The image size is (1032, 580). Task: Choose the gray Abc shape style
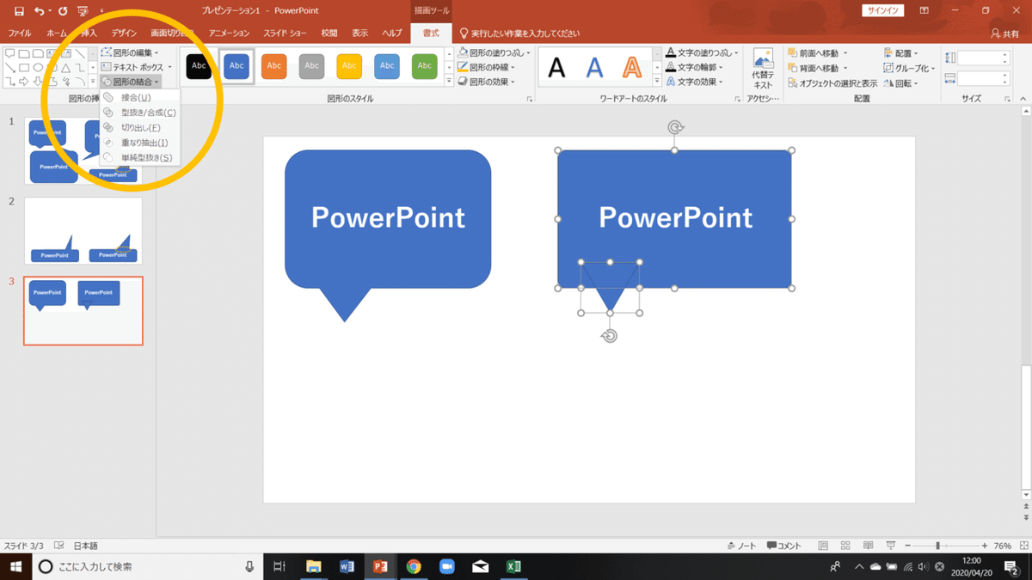click(x=311, y=66)
